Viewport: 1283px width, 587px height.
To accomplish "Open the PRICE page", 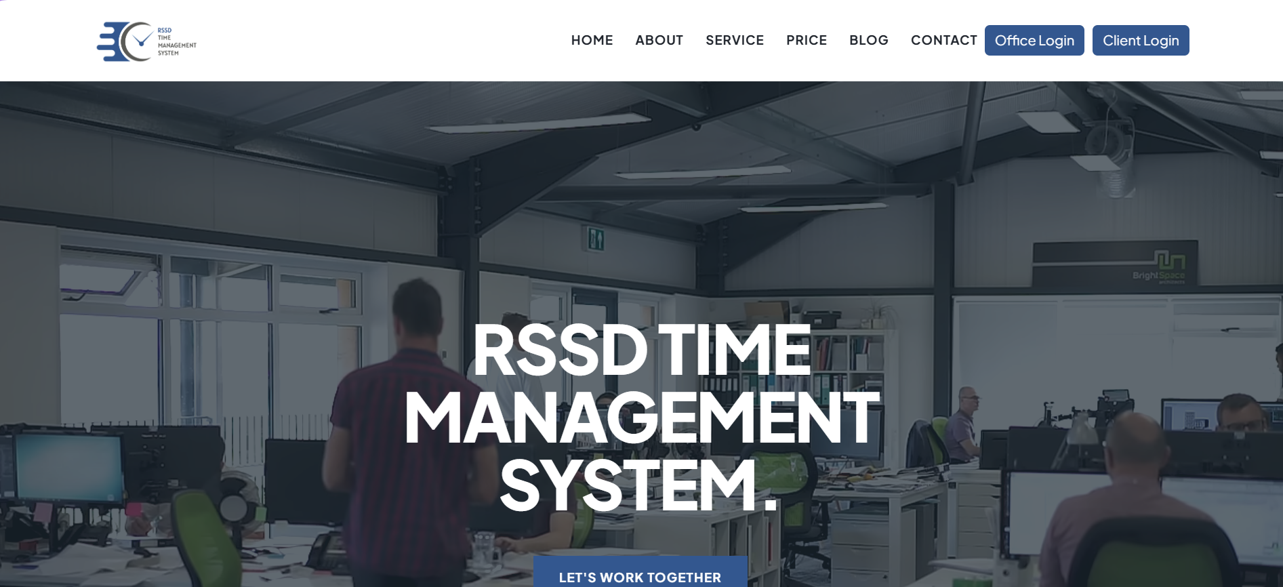I will tap(806, 40).
